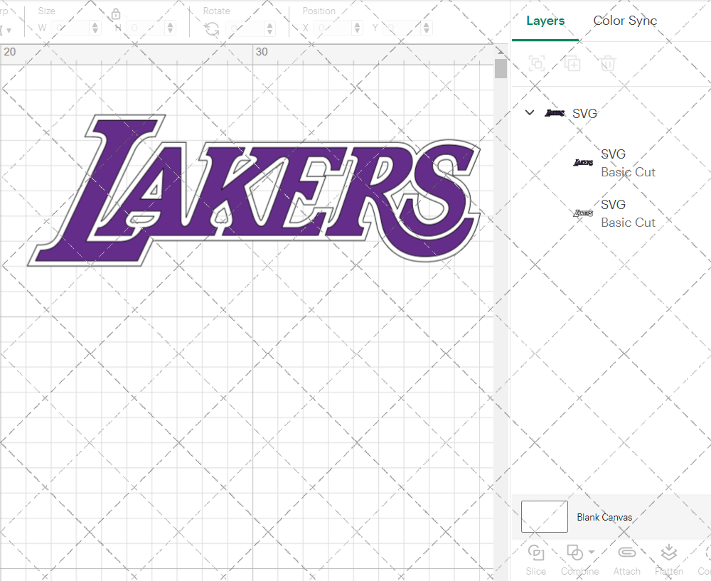Click the Duplicate layer icon
Image resolution: width=711 pixels, height=581 pixels.
click(x=572, y=63)
